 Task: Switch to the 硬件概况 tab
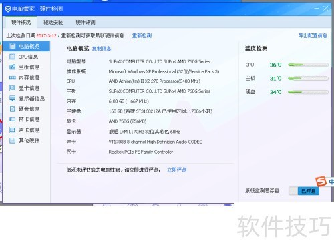[21, 22]
